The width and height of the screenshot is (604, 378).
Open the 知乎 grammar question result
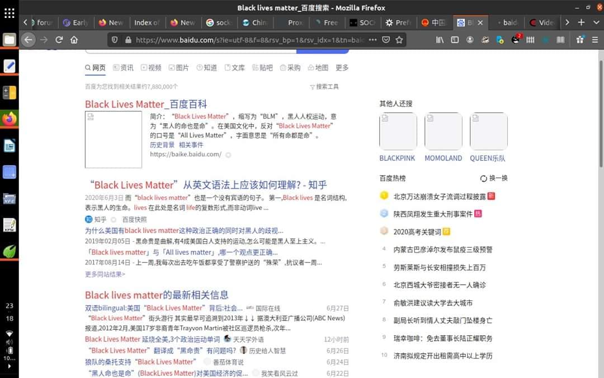coord(209,185)
